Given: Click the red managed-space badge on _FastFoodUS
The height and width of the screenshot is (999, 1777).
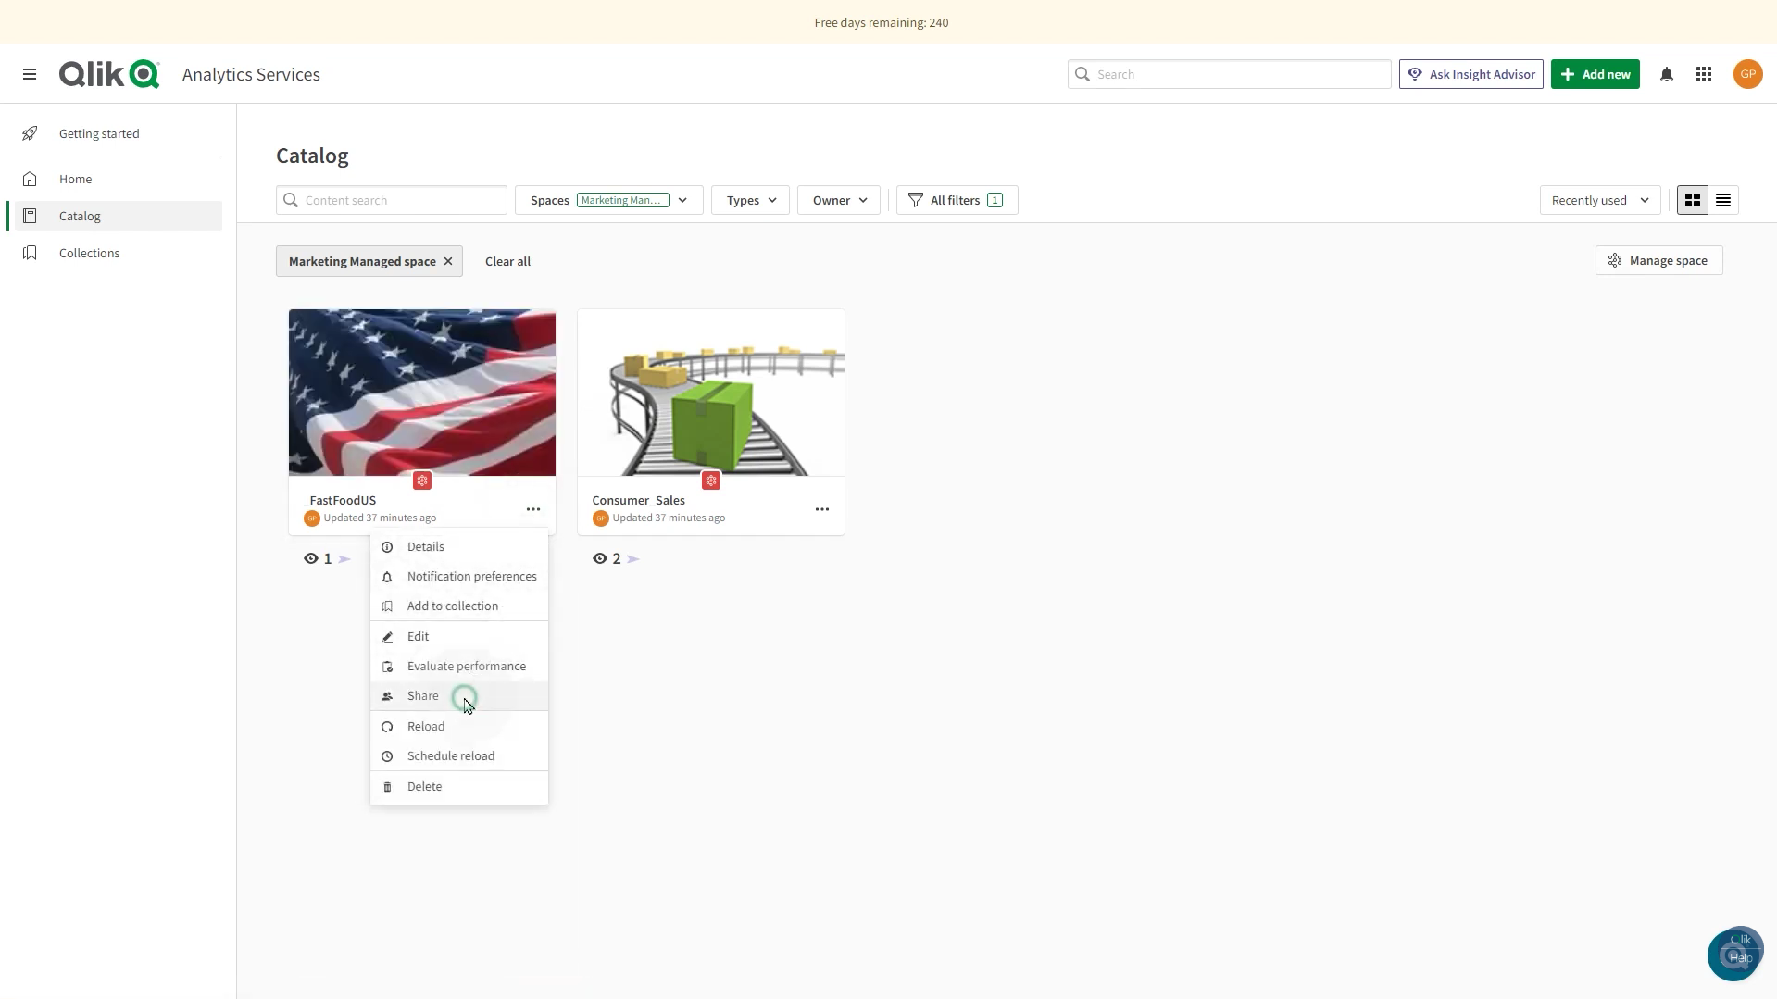Looking at the screenshot, I should [x=422, y=481].
